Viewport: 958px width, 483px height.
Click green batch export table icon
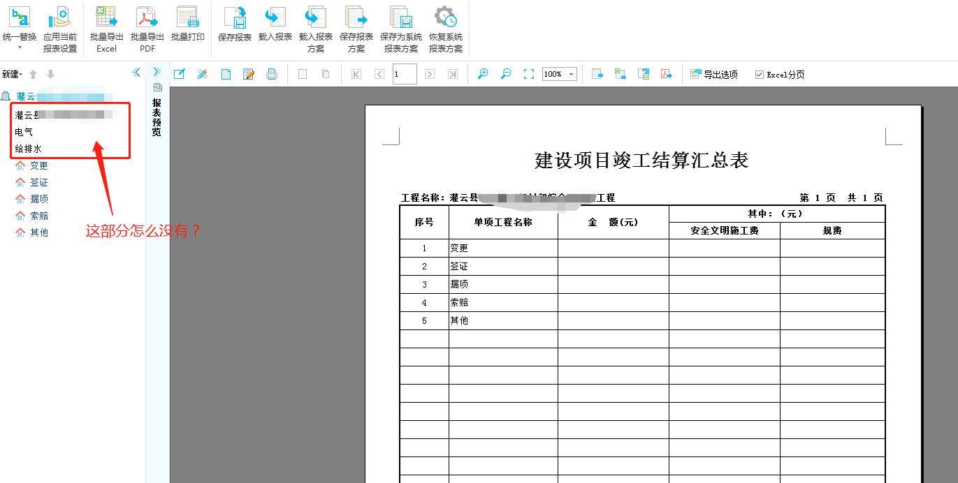click(620, 74)
